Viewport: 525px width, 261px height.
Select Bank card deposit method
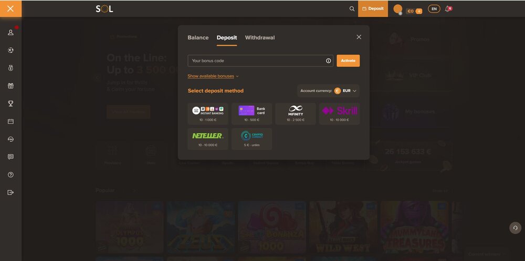click(x=252, y=114)
